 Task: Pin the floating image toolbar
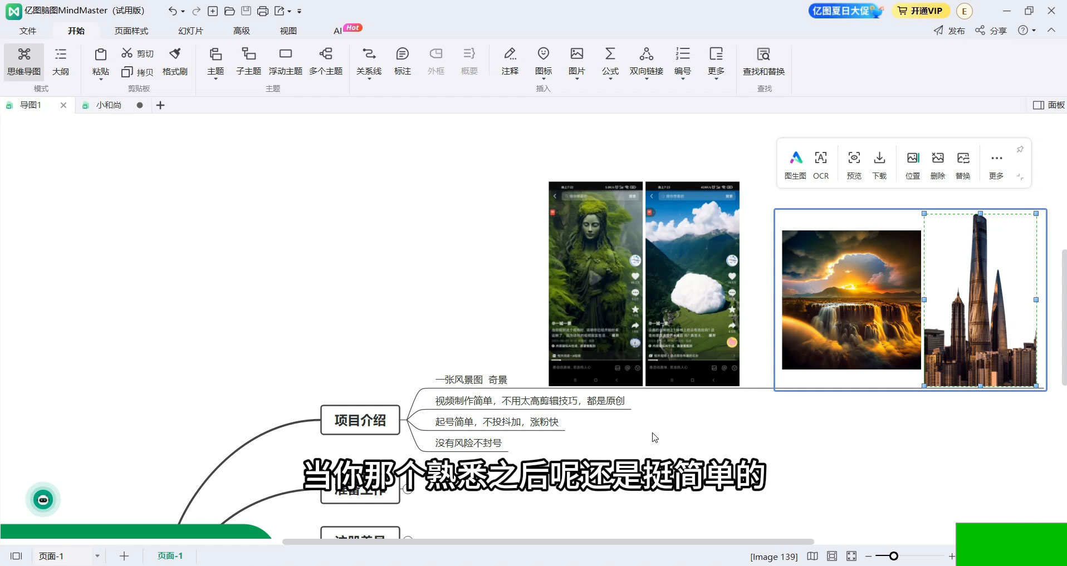click(1020, 150)
